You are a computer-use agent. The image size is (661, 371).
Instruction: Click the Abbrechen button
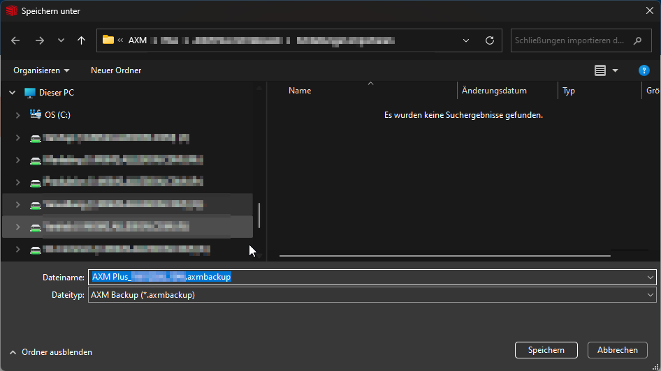pyautogui.click(x=617, y=350)
